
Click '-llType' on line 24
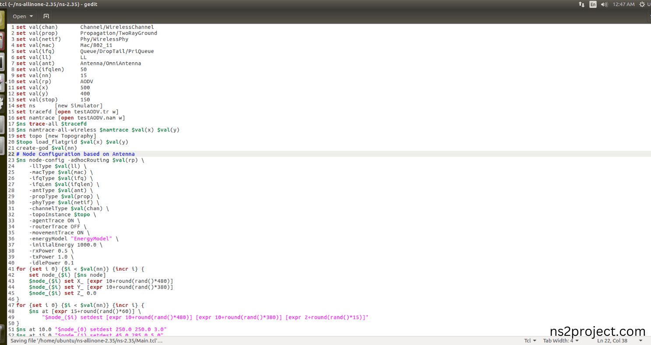click(x=40, y=166)
